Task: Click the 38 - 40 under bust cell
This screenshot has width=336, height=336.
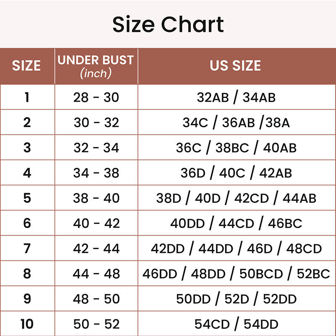Action: point(96,198)
